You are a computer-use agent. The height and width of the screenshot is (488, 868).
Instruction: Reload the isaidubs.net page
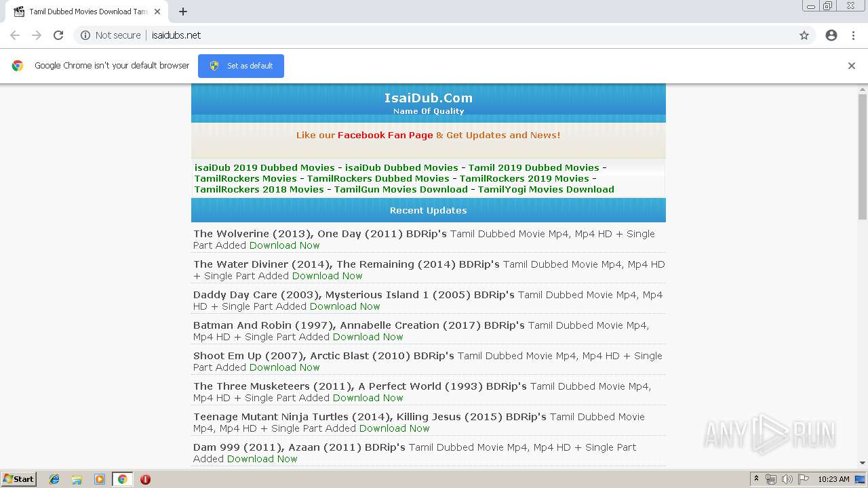(58, 35)
